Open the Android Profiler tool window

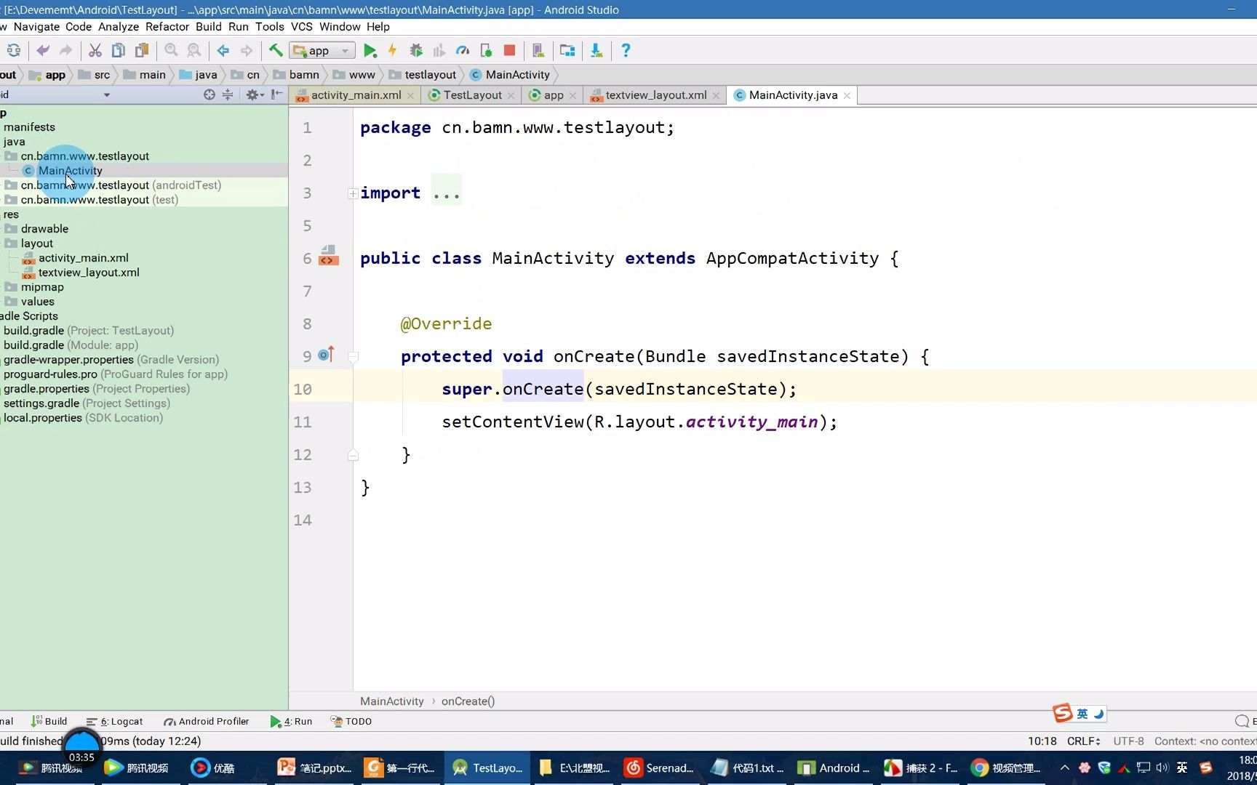tap(207, 722)
